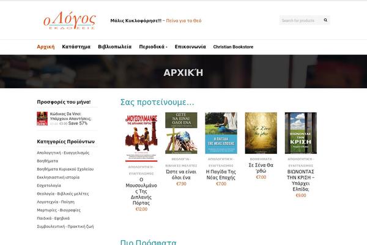Viewport: 367px width, 245px height.
Task: Select the Μαρτυρίες - Βιογραφίες category
Action: [59, 210]
